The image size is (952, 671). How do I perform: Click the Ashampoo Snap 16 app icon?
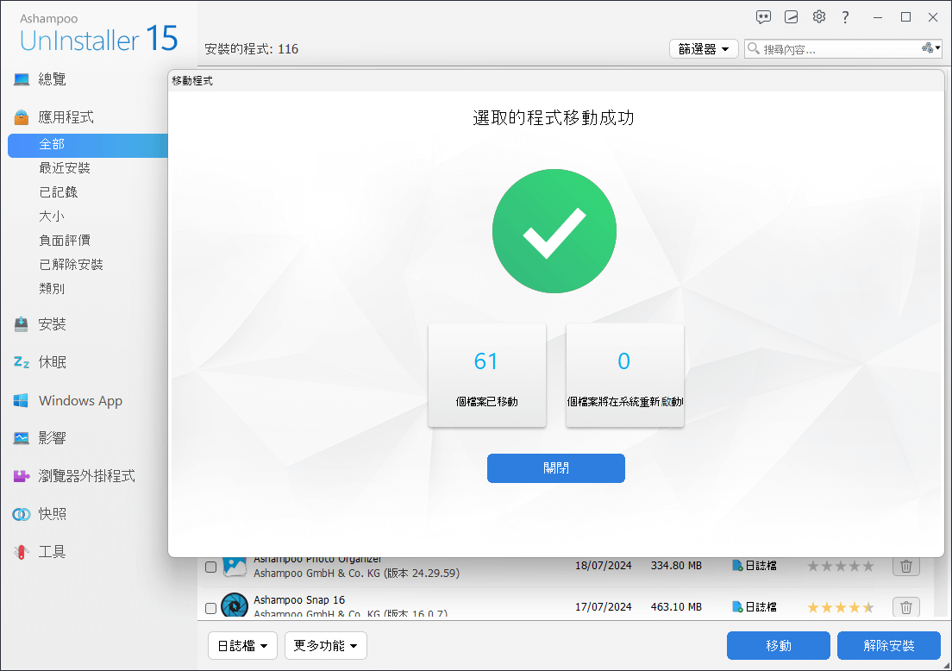point(235,606)
